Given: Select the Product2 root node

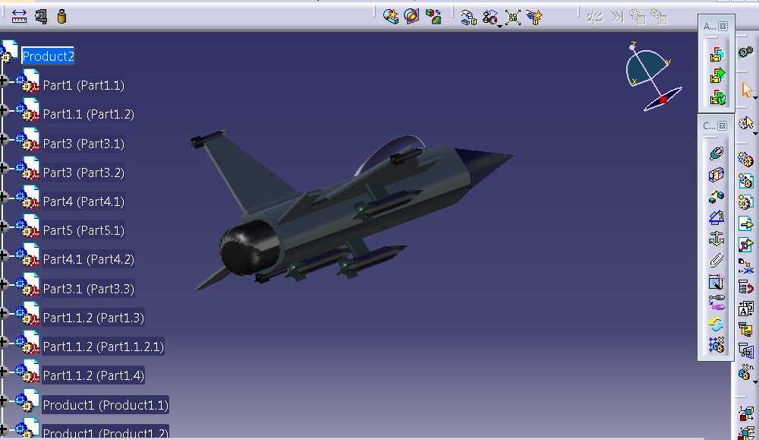Looking at the screenshot, I should click(48, 56).
